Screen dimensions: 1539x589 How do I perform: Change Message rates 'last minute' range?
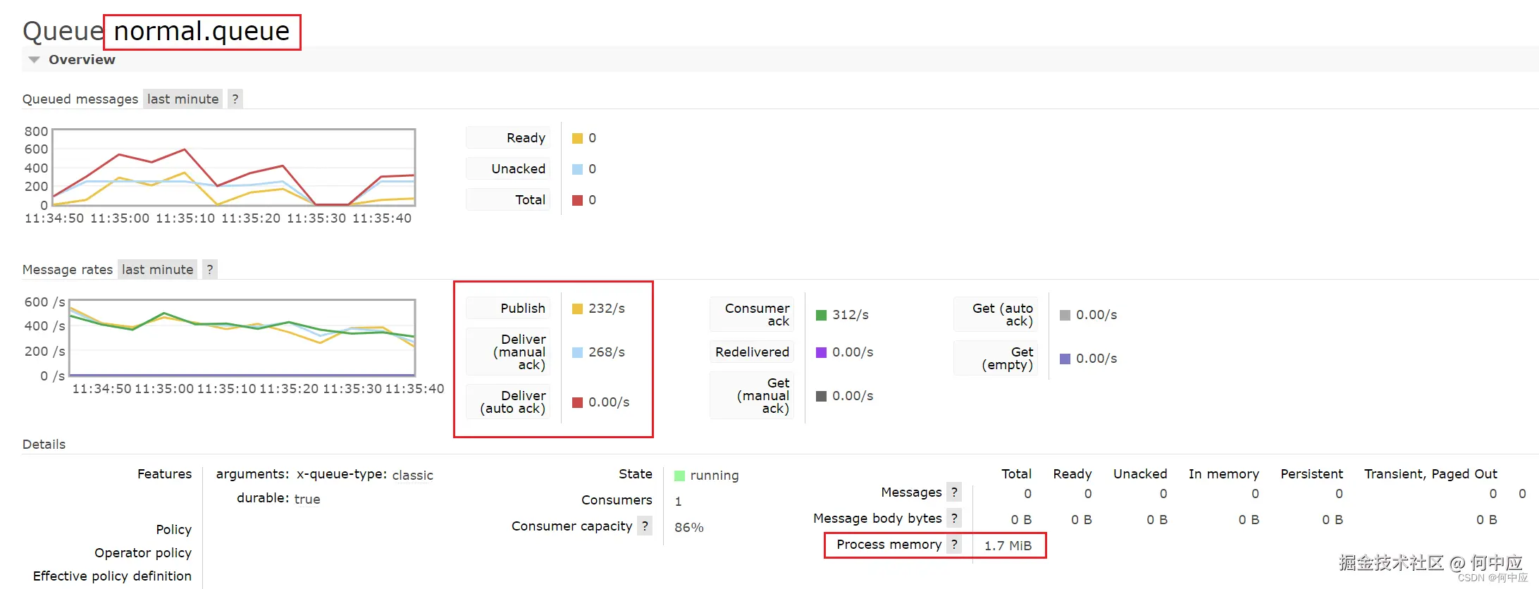pos(157,269)
